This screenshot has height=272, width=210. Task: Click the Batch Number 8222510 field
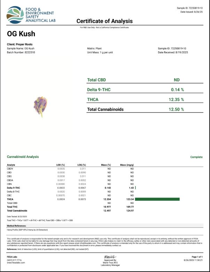[21, 52]
